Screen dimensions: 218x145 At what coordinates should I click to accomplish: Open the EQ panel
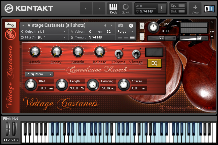pos(154,63)
